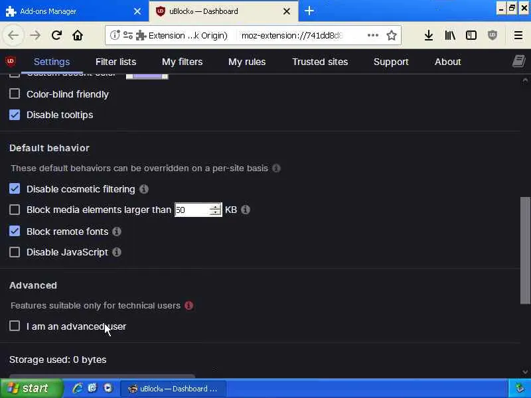Click the uBlock Origin toolbar shield button
531x398 pixels.
(493, 35)
